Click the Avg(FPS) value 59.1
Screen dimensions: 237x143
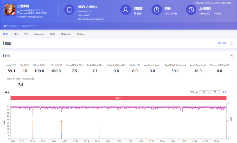11,71
